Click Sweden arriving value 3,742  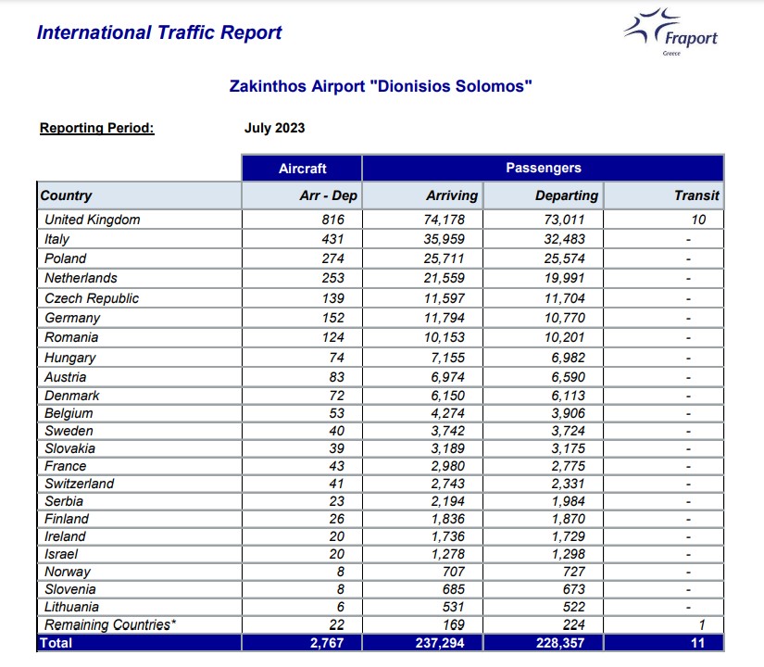448,431
